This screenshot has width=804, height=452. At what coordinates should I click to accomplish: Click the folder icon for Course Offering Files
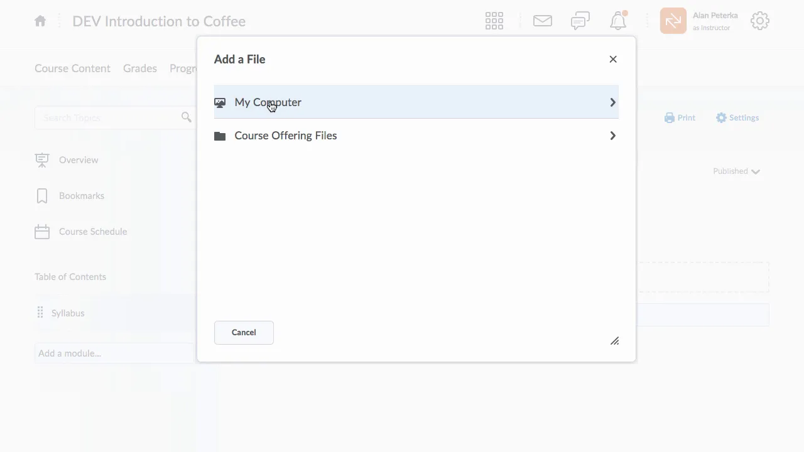(220, 136)
